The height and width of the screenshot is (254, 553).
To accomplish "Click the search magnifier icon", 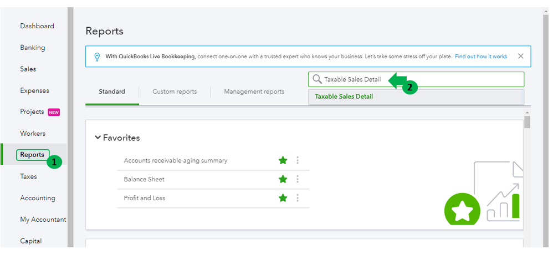I will click(x=317, y=79).
